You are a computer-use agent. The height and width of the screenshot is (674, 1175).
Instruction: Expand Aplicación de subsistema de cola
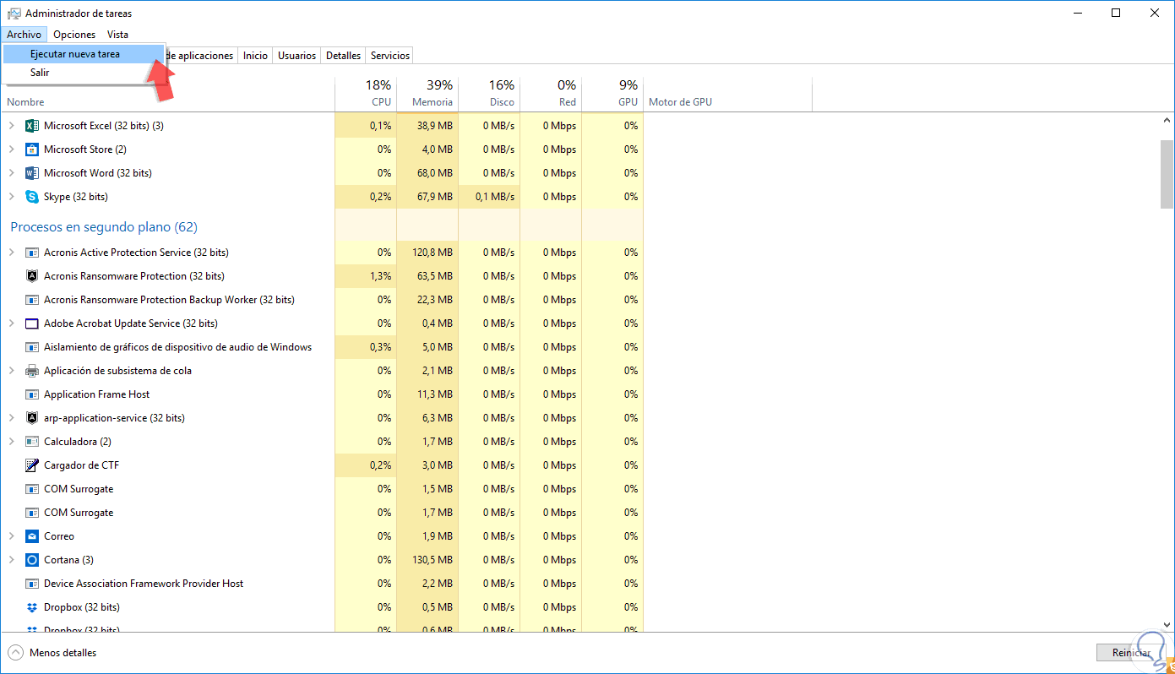pyautogui.click(x=12, y=371)
